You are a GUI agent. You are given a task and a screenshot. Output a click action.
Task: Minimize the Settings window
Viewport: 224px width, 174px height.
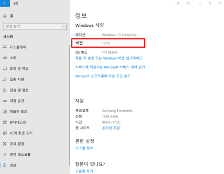(x=200, y=3)
